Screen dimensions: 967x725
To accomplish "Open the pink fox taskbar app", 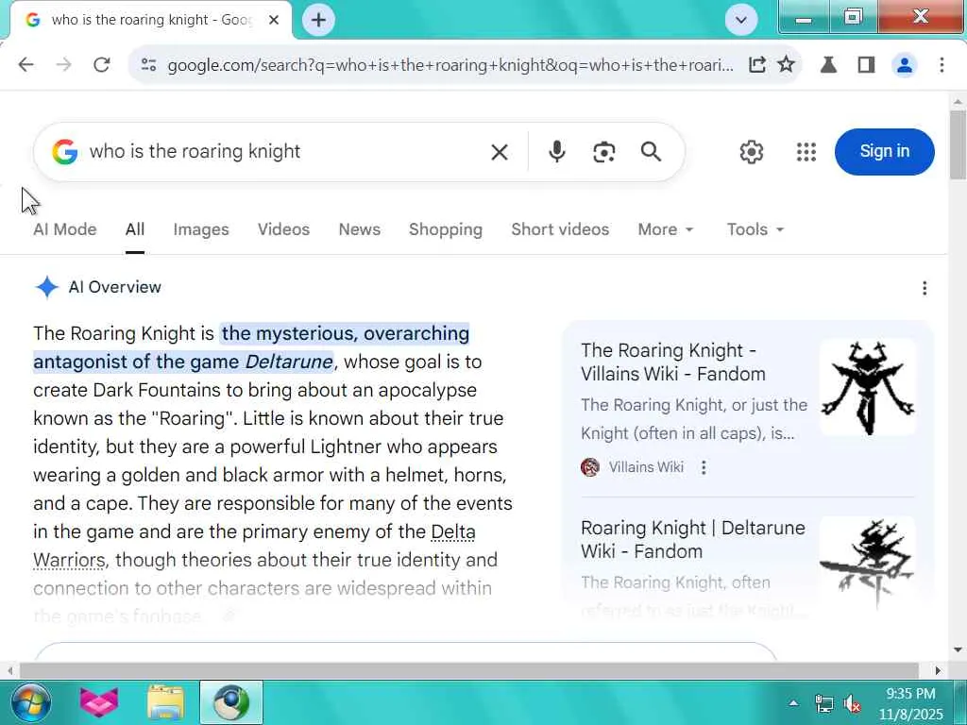I will point(98,702).
